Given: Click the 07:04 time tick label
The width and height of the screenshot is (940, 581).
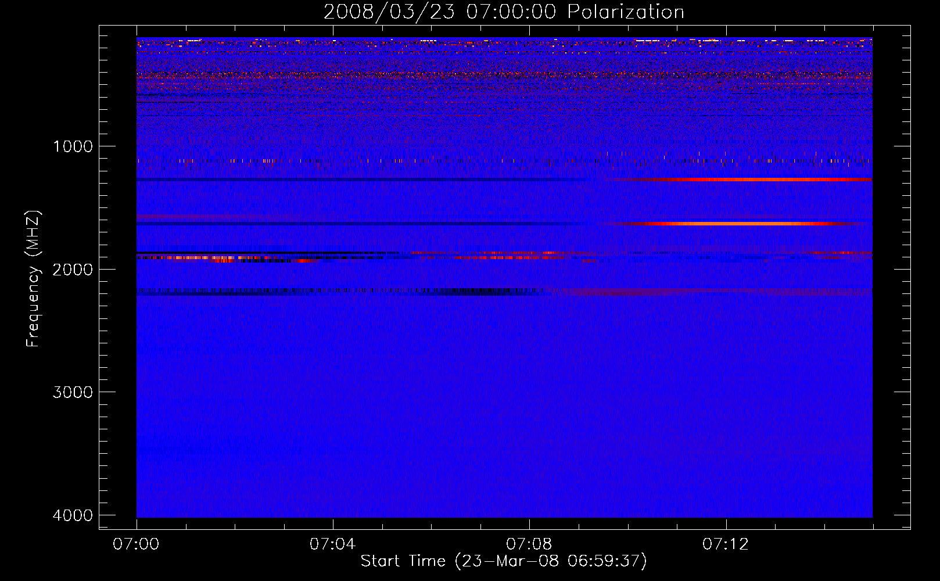Looking at the screenshot, I should tap(332, 544).
